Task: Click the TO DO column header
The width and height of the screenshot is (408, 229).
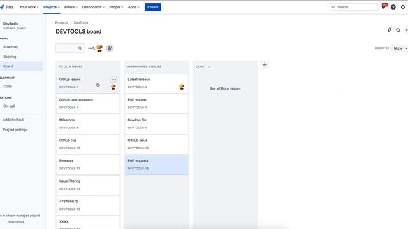Action: click(x=71, y=67)
